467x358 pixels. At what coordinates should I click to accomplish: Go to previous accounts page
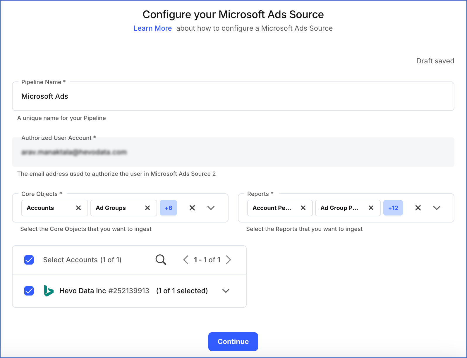(x=186, y=260)
